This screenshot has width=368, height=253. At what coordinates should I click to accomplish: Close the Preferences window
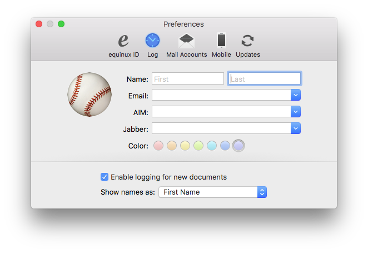pos(39,24)
